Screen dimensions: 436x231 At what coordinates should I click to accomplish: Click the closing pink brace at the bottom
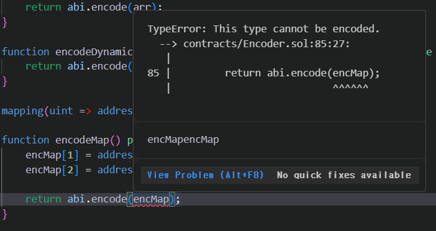4,214
